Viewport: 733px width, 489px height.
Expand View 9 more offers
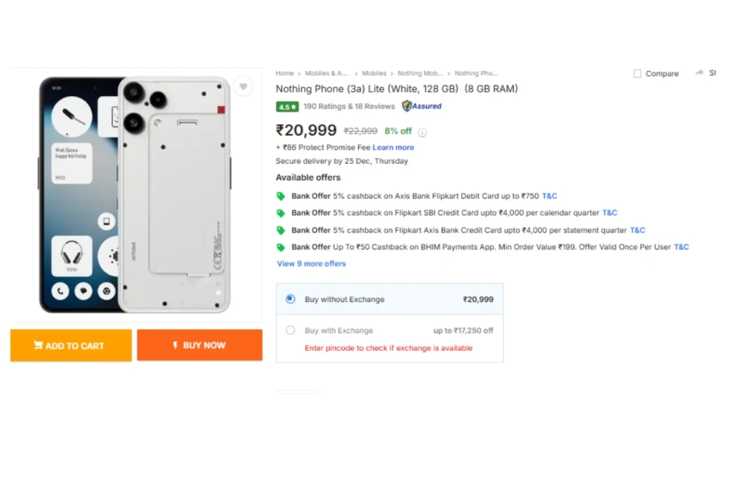311,263
